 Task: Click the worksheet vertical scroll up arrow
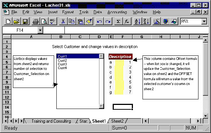205,40
